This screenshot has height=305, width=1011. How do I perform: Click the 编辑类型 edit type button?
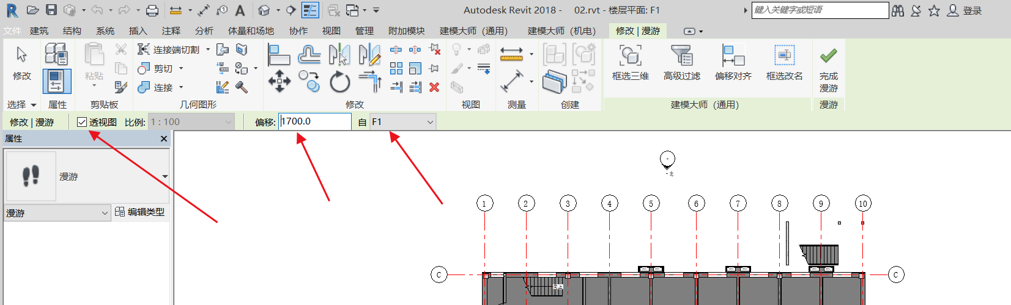pos(139,212)
